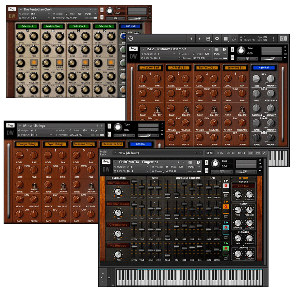Click previous instrument arrow in Minori Strings header
The image size is (294, 294).
[97, 126]
